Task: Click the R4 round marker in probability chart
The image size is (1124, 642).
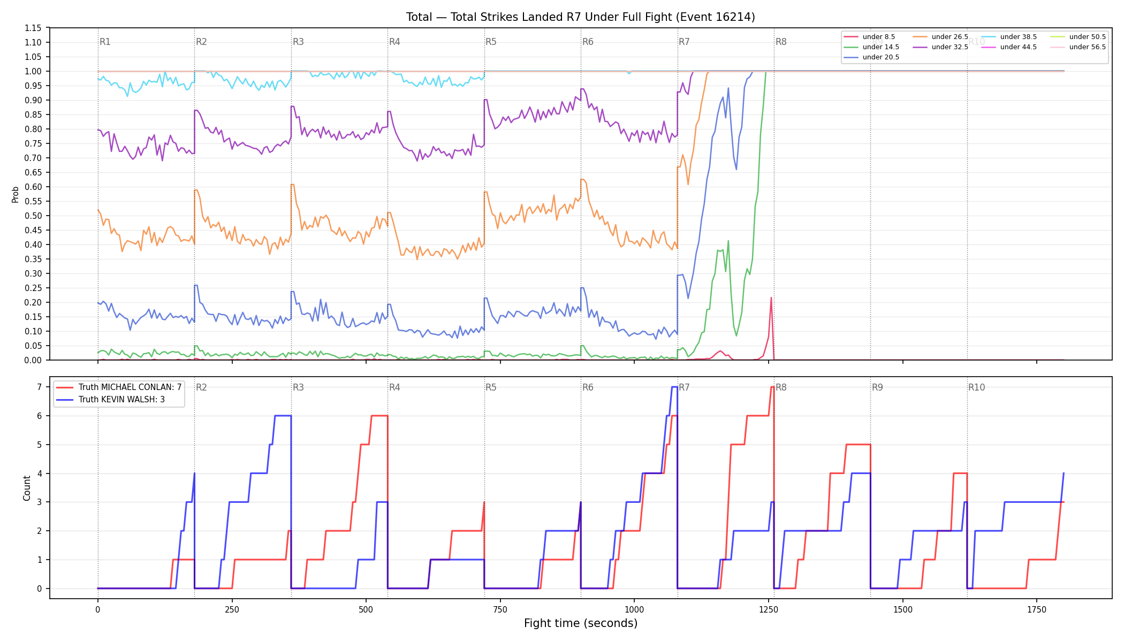Action: (x=394, y=42)
